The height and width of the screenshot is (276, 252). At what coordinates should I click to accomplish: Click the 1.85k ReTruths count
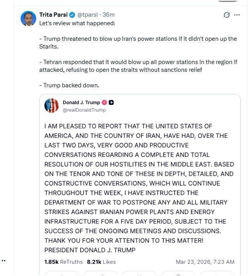(63, 262)
